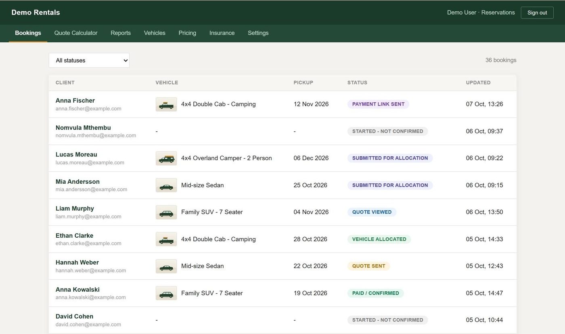
Task: Click Mia Andersson's sedan vehicle icon
Action: tap(166, 185)
